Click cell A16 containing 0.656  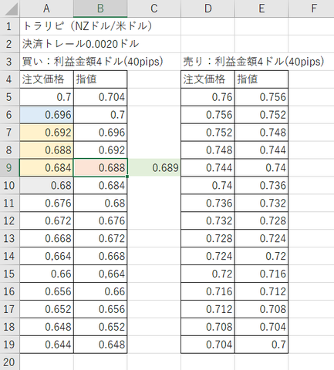click(46, 291)
